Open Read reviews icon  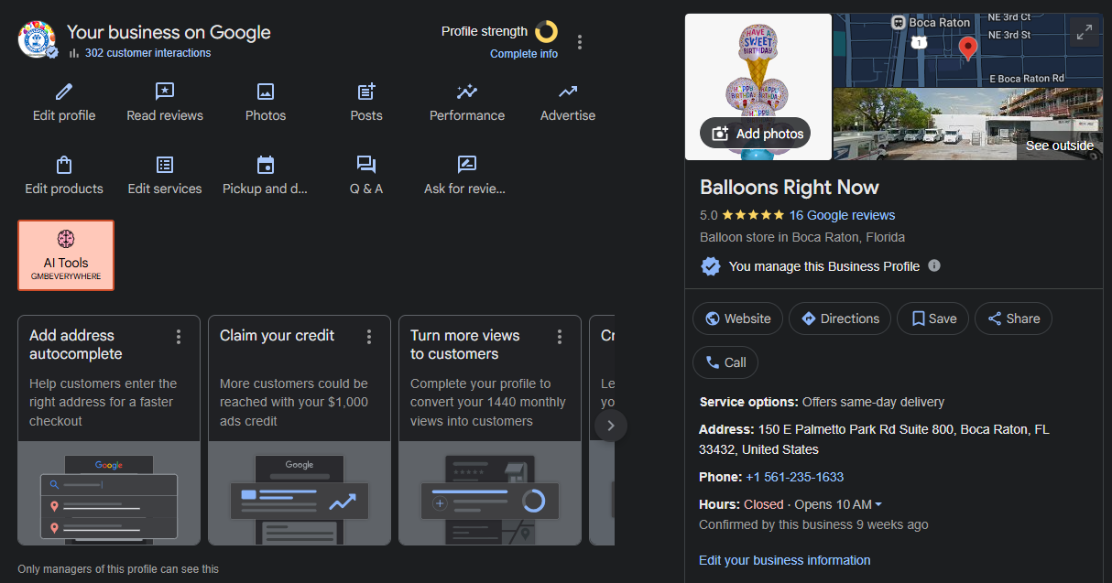coord(165,92)
